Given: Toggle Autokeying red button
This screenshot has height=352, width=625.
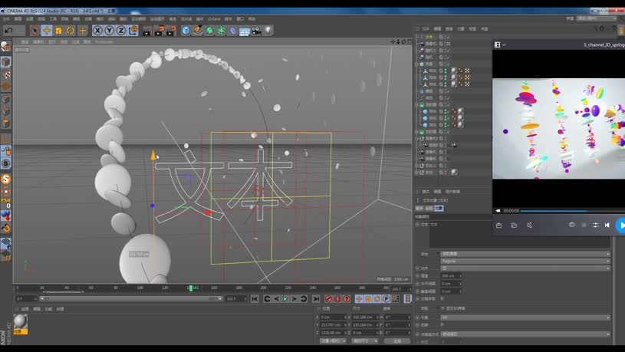Looking at the screenshot, I should pyautogui.click(x=337, y=298).
